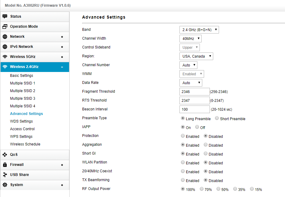The image size is (285, 197).
Task: Select Long Preamble radio button
Action: 183,118
